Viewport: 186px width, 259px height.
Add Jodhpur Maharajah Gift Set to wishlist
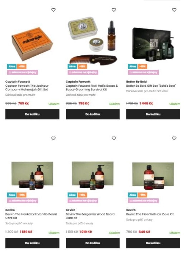[x=54, y=10]
